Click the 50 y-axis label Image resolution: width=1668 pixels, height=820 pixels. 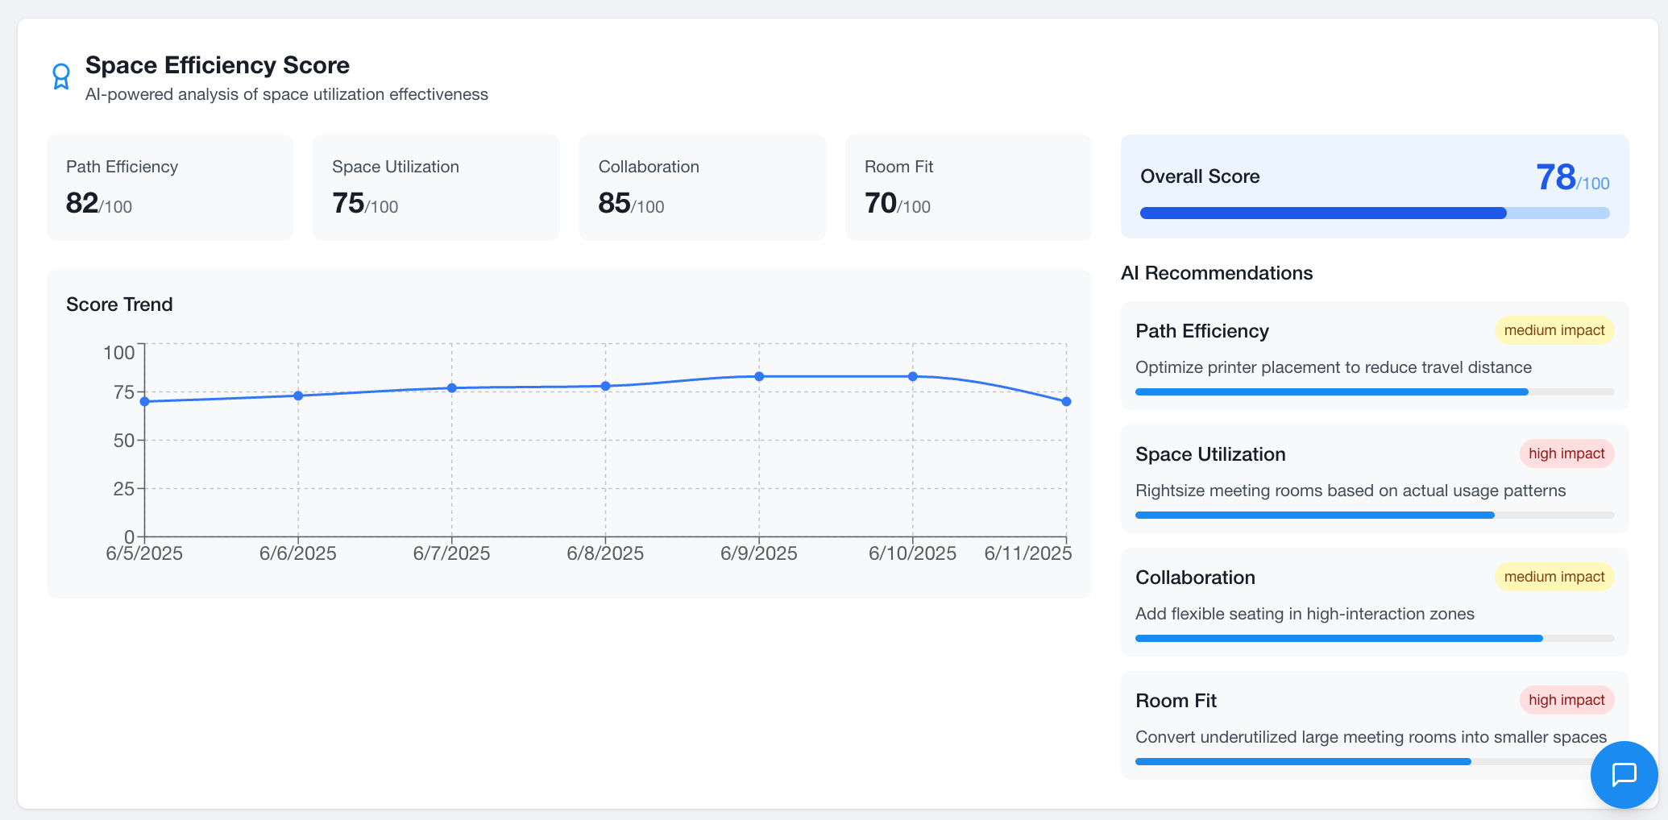coord(123,441)
